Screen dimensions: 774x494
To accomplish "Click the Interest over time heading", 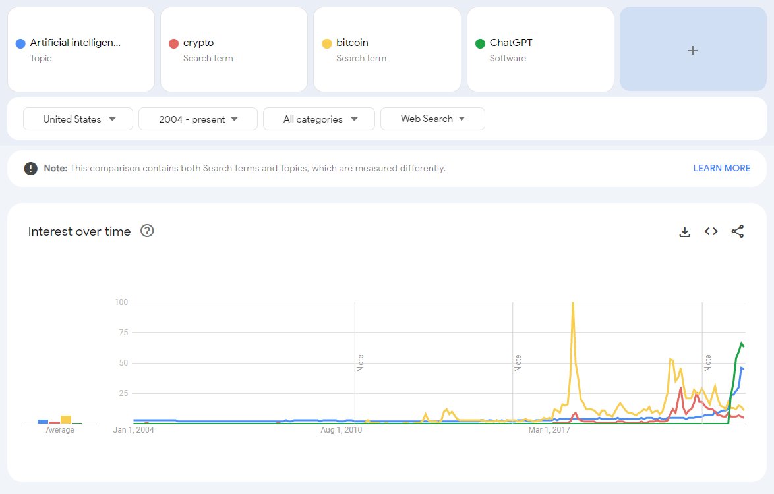I will click(x=80, y=231).
